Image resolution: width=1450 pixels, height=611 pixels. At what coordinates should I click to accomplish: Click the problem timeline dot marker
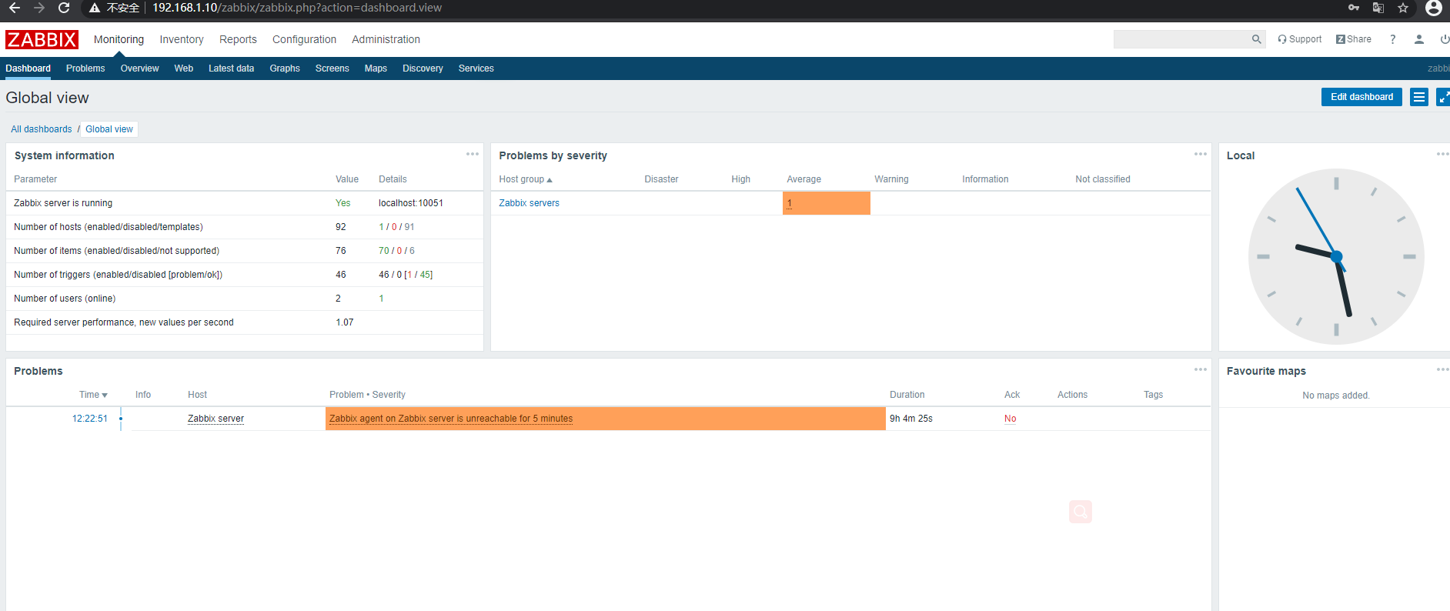tap(121, 419)
